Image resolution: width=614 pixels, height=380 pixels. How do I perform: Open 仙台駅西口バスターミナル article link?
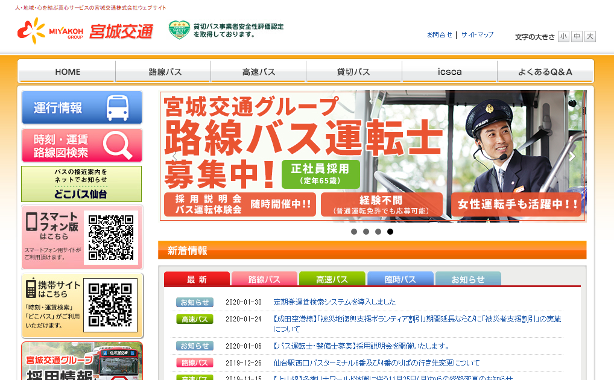376,363
